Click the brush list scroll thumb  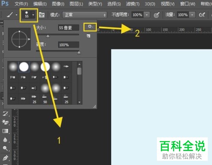79,71
